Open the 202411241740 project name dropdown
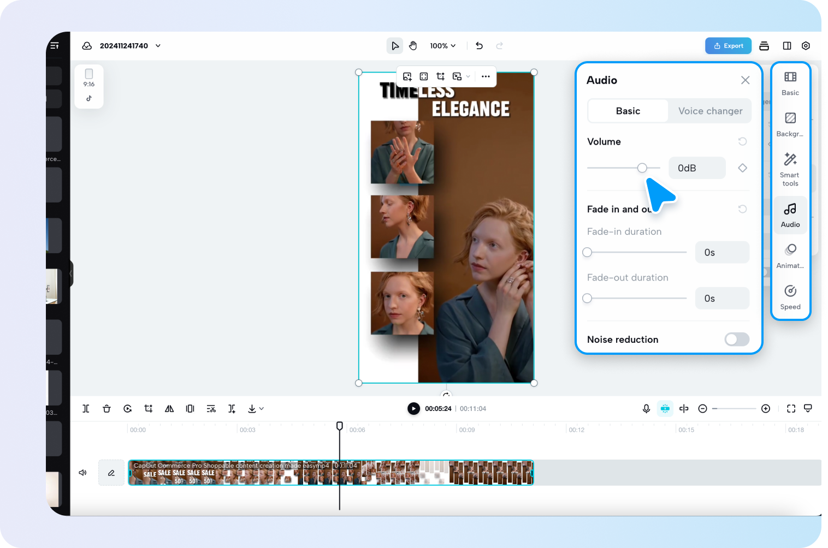The height and width of the screenshot is (548, 828). [158, 46]
